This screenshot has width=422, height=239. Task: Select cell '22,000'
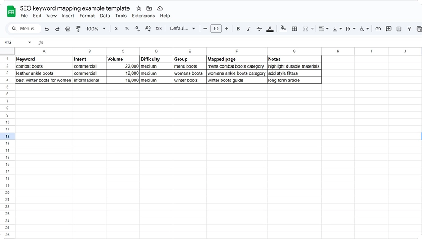coord(123,66)
